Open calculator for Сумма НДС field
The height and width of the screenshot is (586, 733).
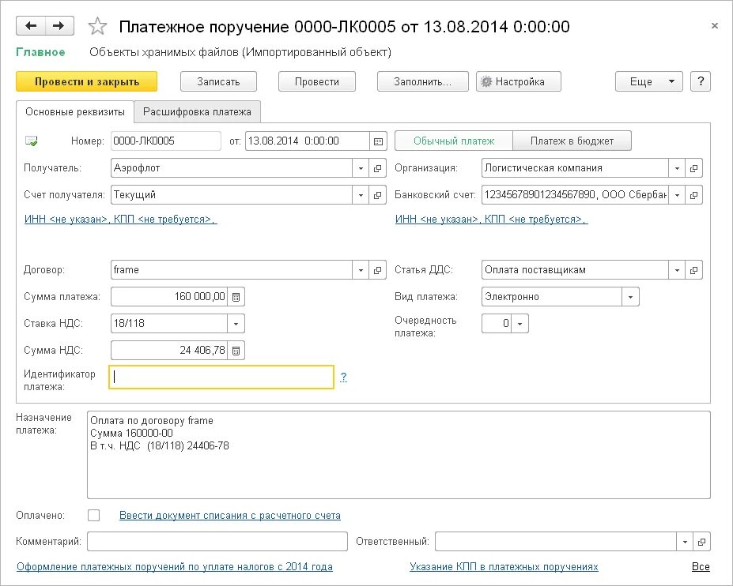pyautogui.click(x=237, y=350)
